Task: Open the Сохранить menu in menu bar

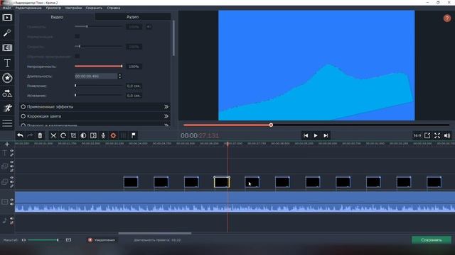Action: click(x=94, y=8)
